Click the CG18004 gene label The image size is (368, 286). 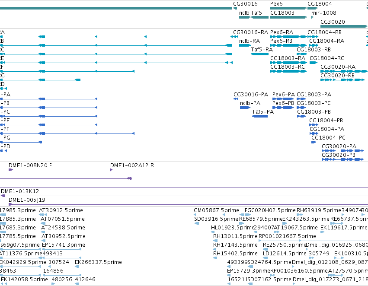(320, 4)
